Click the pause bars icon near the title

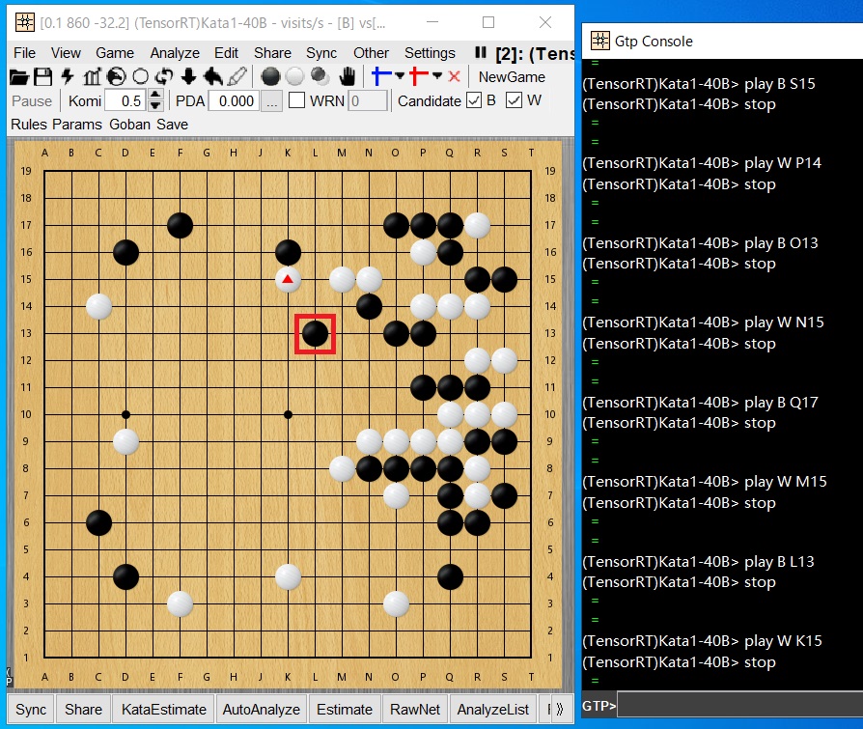(481, 52)
